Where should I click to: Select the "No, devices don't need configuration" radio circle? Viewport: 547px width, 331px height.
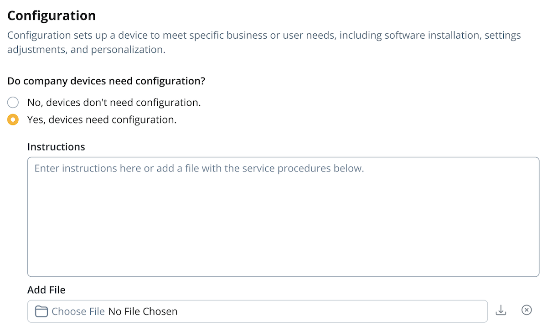[x=13, y=103]
